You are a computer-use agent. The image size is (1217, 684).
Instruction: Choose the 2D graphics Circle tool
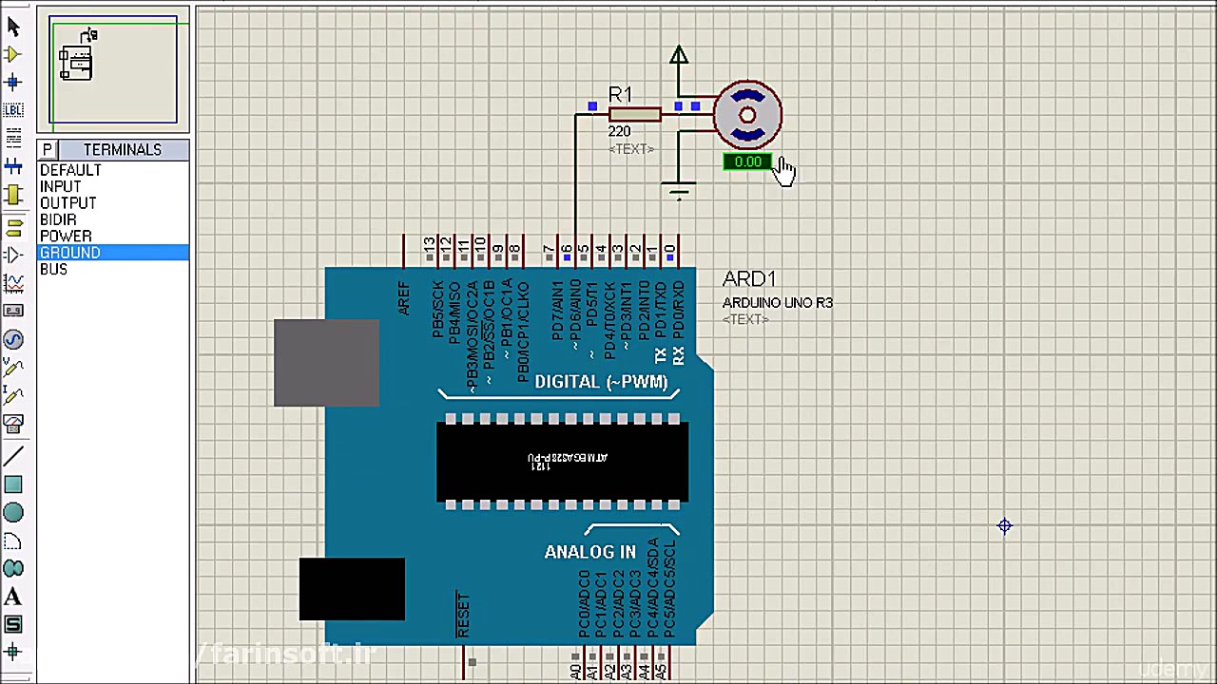12,512
